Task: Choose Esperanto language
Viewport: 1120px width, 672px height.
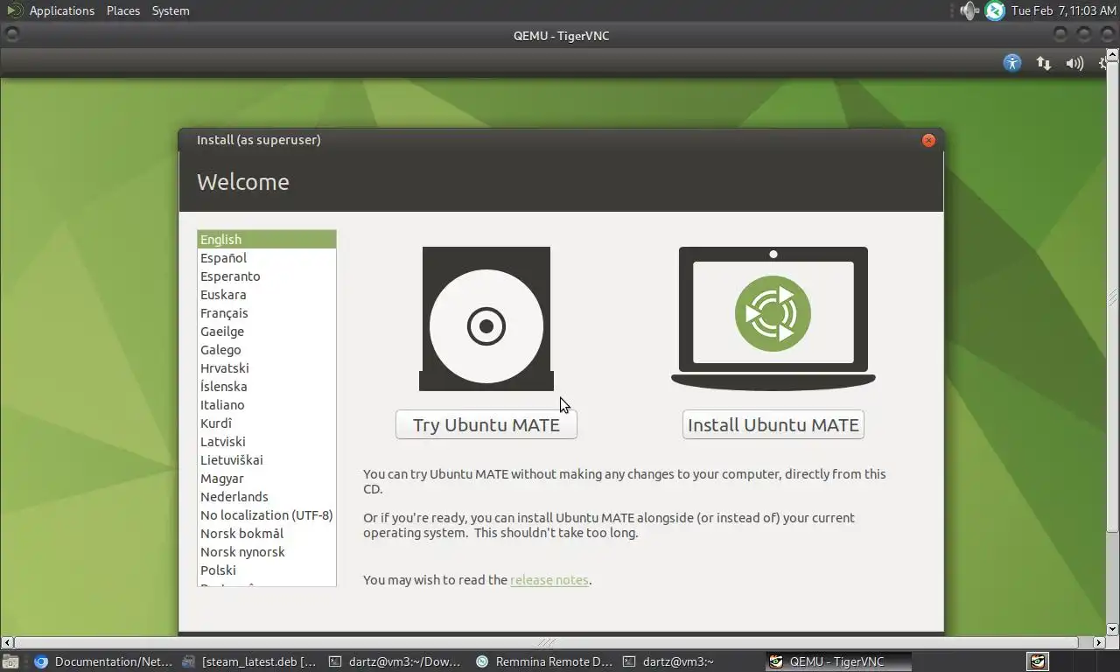Action: (x=267, y=276)
